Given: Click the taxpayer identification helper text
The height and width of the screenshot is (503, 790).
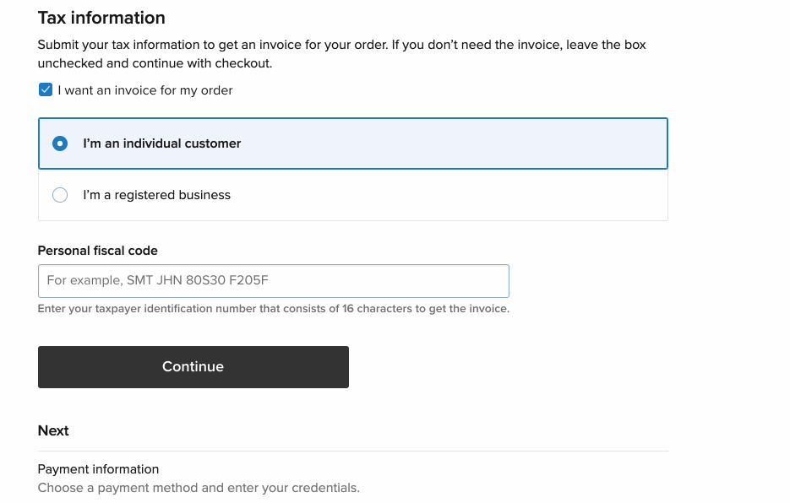Looking at the screenshot, I should 273,309.
